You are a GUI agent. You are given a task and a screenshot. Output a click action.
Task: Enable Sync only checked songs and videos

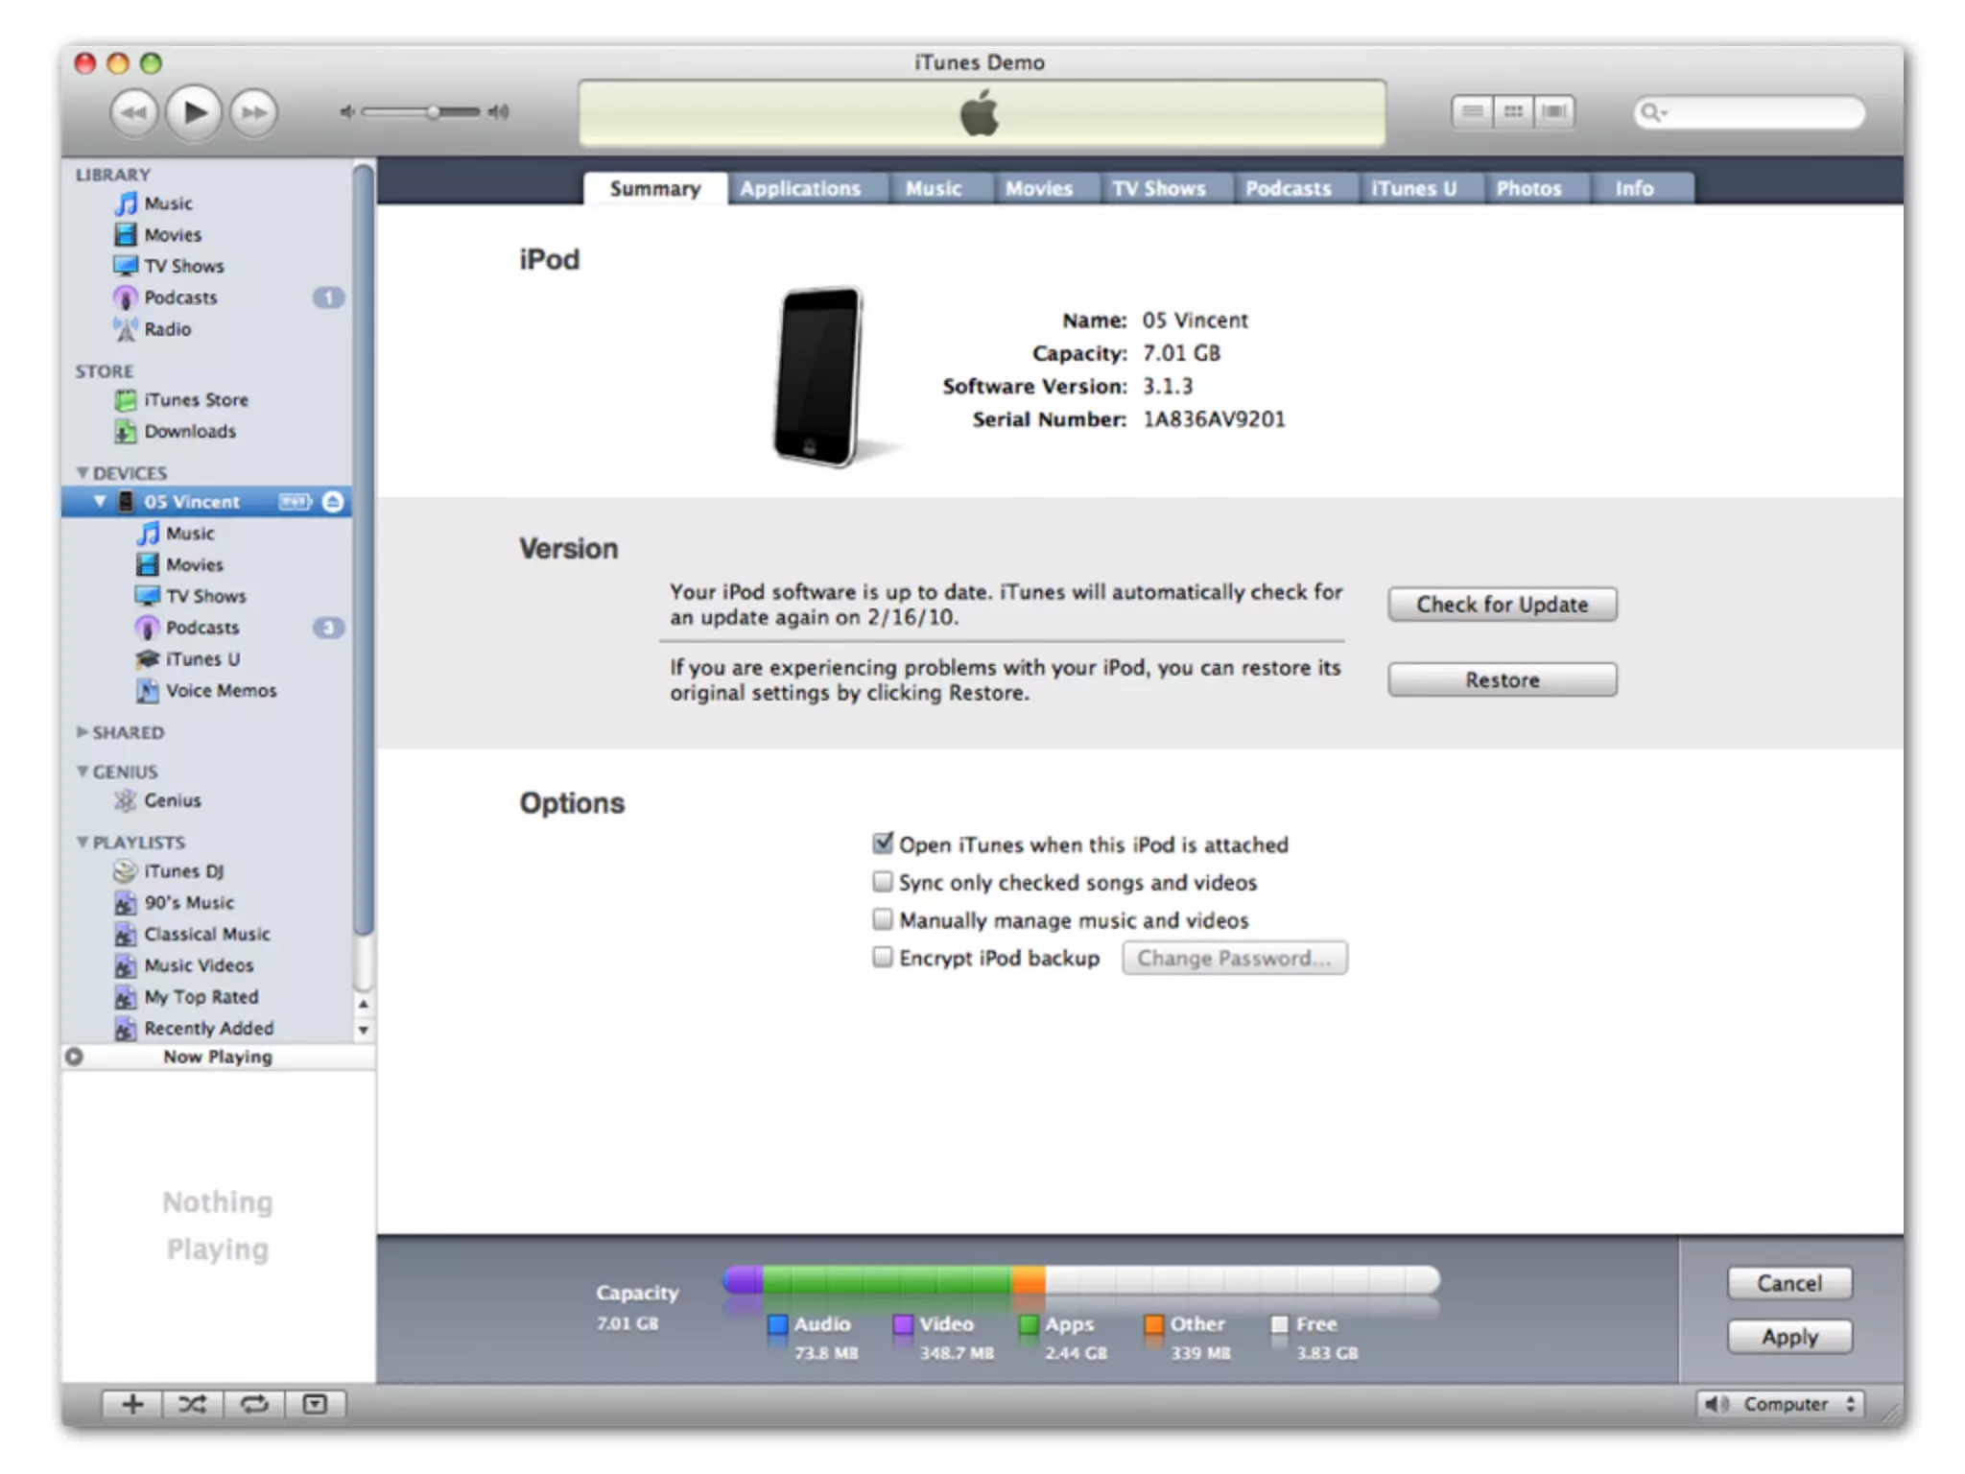pyautogui.click(x=883, y=882)
